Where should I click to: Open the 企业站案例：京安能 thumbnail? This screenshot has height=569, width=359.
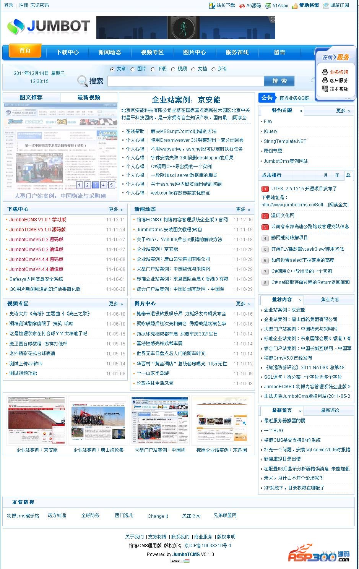pyautogui.click(x=37, y=421)
